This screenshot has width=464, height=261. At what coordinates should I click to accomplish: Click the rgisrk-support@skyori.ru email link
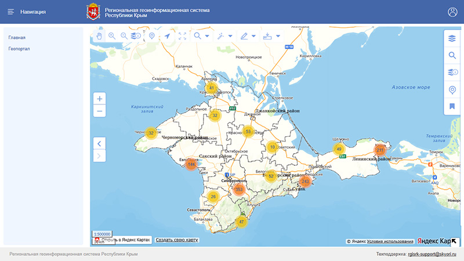click(432, 254)
